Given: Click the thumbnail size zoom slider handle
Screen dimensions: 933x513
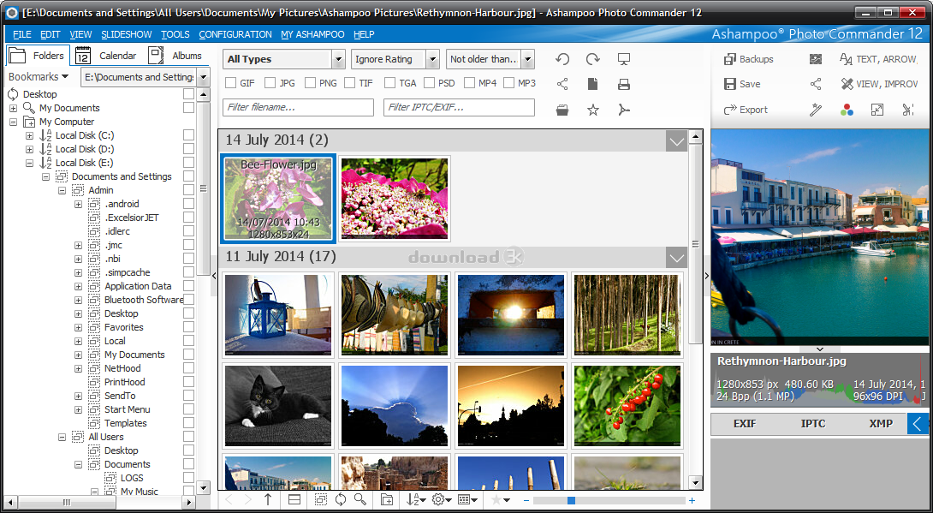Looking at the screenshot, I should point(571,500).
